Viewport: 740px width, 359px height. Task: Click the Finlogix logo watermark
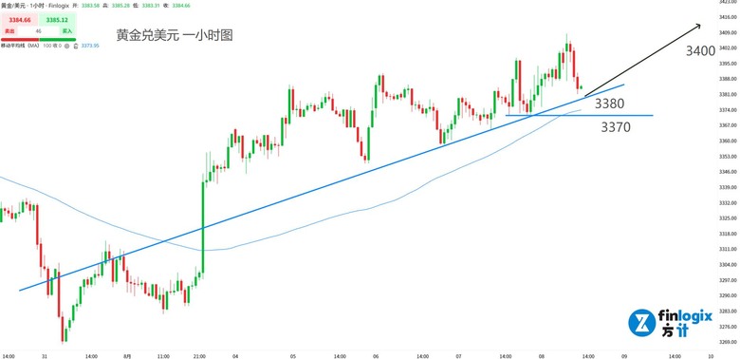click(x=671, y=323)
